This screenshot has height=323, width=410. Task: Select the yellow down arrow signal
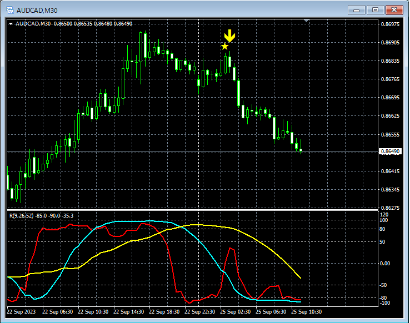(229, 36)
